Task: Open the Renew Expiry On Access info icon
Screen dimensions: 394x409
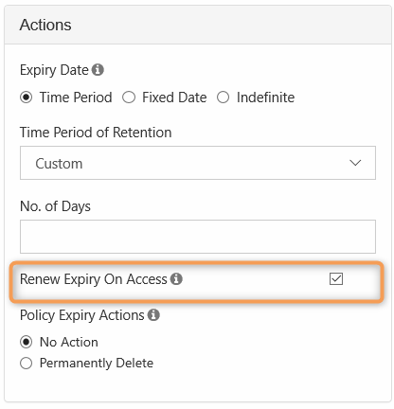Action: [x=176, y=278]
